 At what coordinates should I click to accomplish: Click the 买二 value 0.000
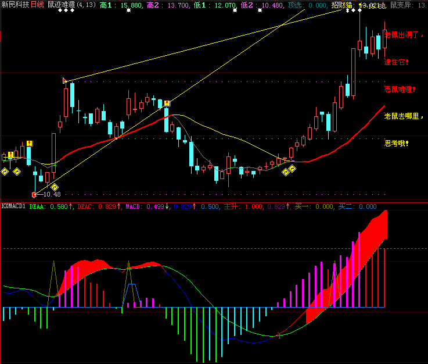point(368,206)
